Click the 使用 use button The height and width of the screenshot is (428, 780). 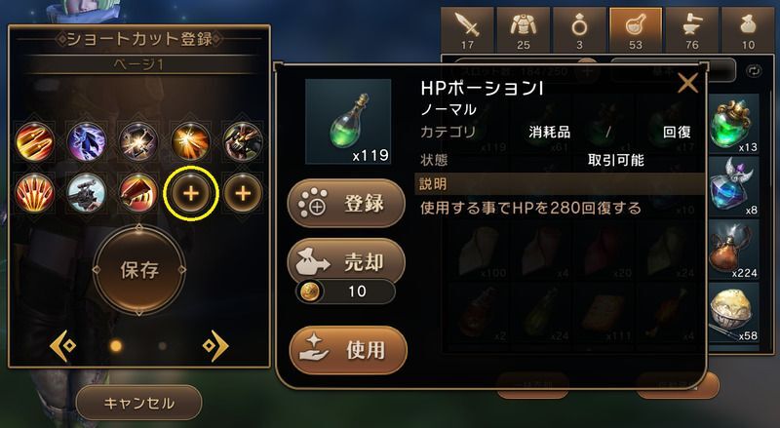click(348, 350)
